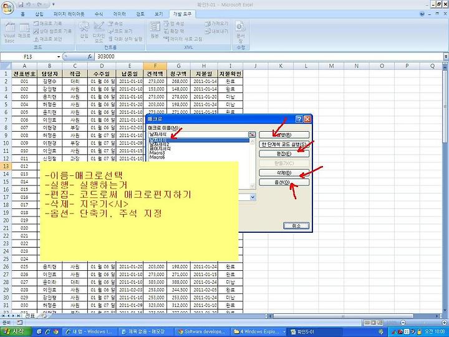This screenshot has height=337, width=449.
Task: Click status bar macro record icon
Action: click(20, 323)
